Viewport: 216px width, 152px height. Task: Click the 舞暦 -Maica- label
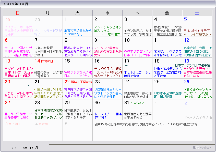201,148
